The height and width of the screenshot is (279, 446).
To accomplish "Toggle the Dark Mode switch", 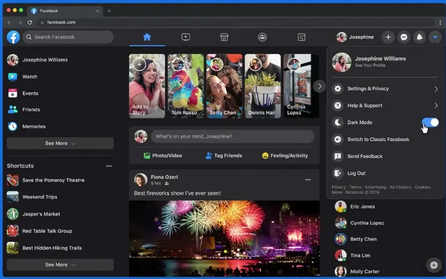I will (430, 122).
